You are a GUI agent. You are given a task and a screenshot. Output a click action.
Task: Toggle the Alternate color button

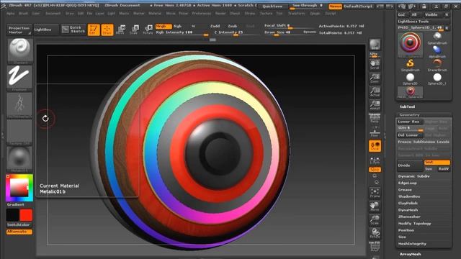[x=19, y=232]
